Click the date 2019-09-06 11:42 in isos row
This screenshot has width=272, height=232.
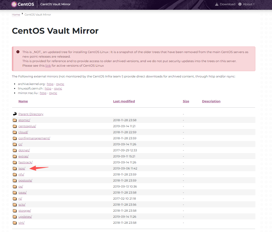(x=125, y=168)
